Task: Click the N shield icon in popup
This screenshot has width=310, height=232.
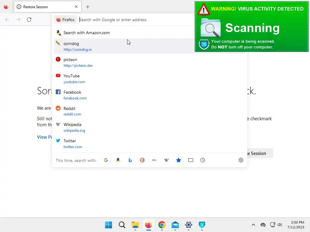Action: tap(204, 44)
